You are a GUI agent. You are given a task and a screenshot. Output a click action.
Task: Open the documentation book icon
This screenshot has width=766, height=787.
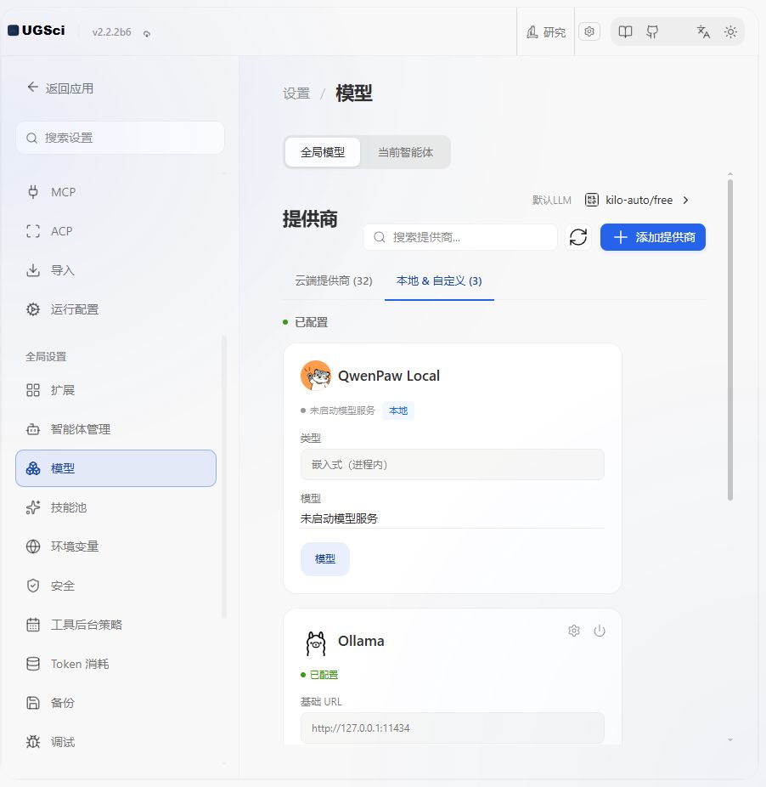click(x=625, y=32)
